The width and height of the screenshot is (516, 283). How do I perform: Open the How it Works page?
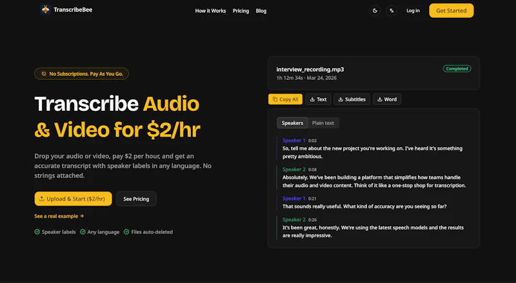pos(210,11)
